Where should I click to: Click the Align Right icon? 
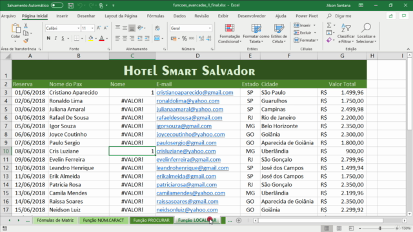pos(132,39)
